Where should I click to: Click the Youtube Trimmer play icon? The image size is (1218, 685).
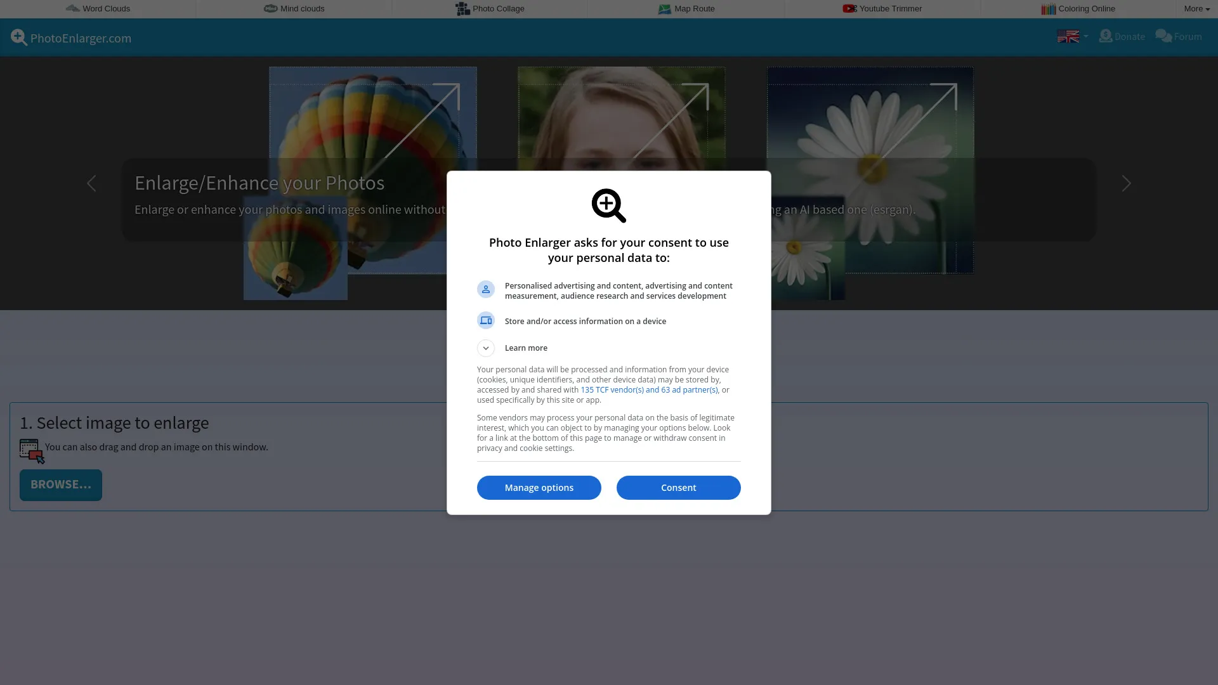849,8
